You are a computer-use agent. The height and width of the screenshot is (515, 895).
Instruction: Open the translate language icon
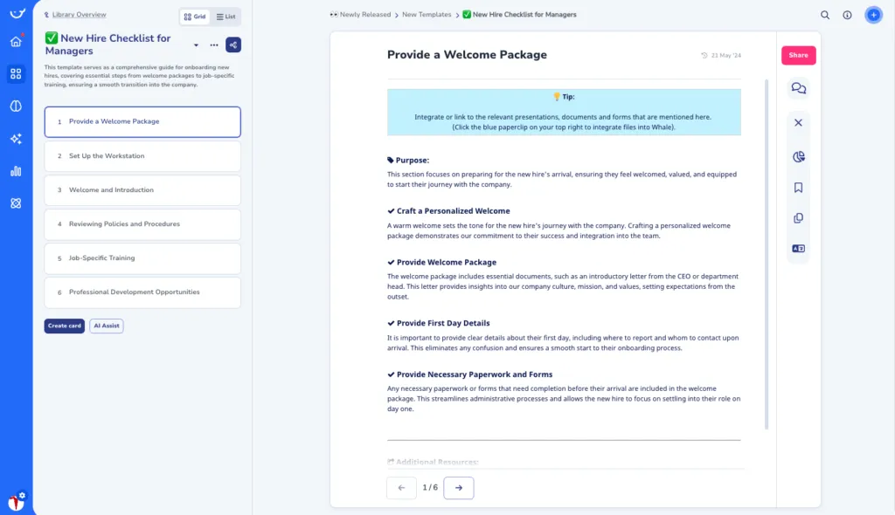point(799,249)
